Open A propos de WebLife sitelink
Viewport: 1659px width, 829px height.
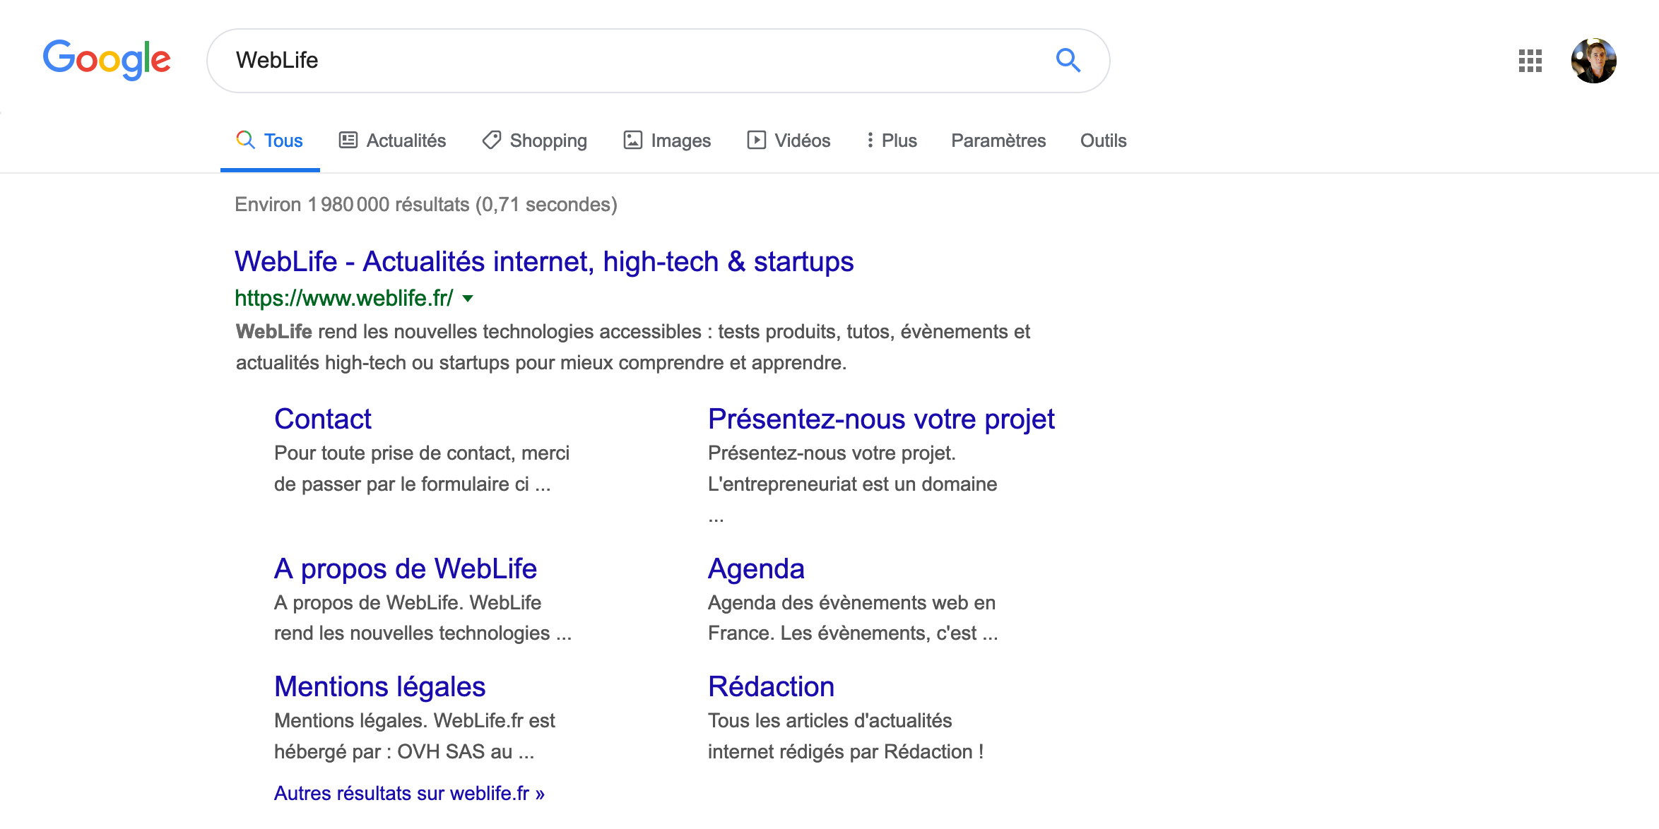(406, 568)
